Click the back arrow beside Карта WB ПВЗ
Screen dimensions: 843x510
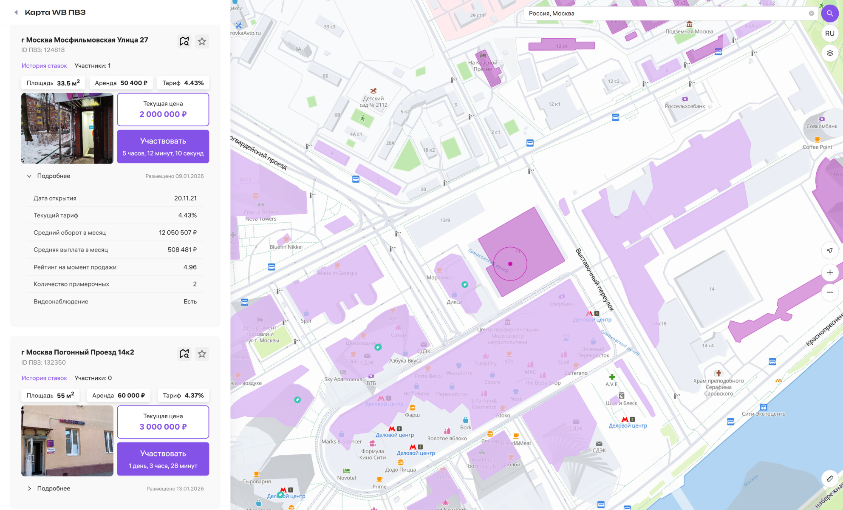click(16, 12)
